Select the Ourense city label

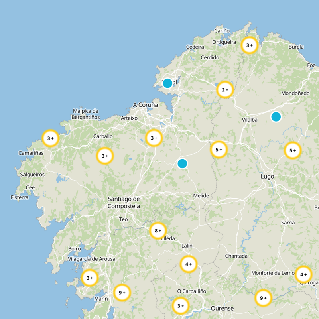tap(222, 309)
